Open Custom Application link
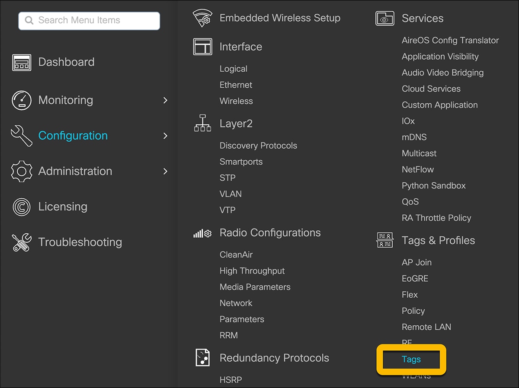Viewport: 519px width, 388px height. [x=440, y=105]
